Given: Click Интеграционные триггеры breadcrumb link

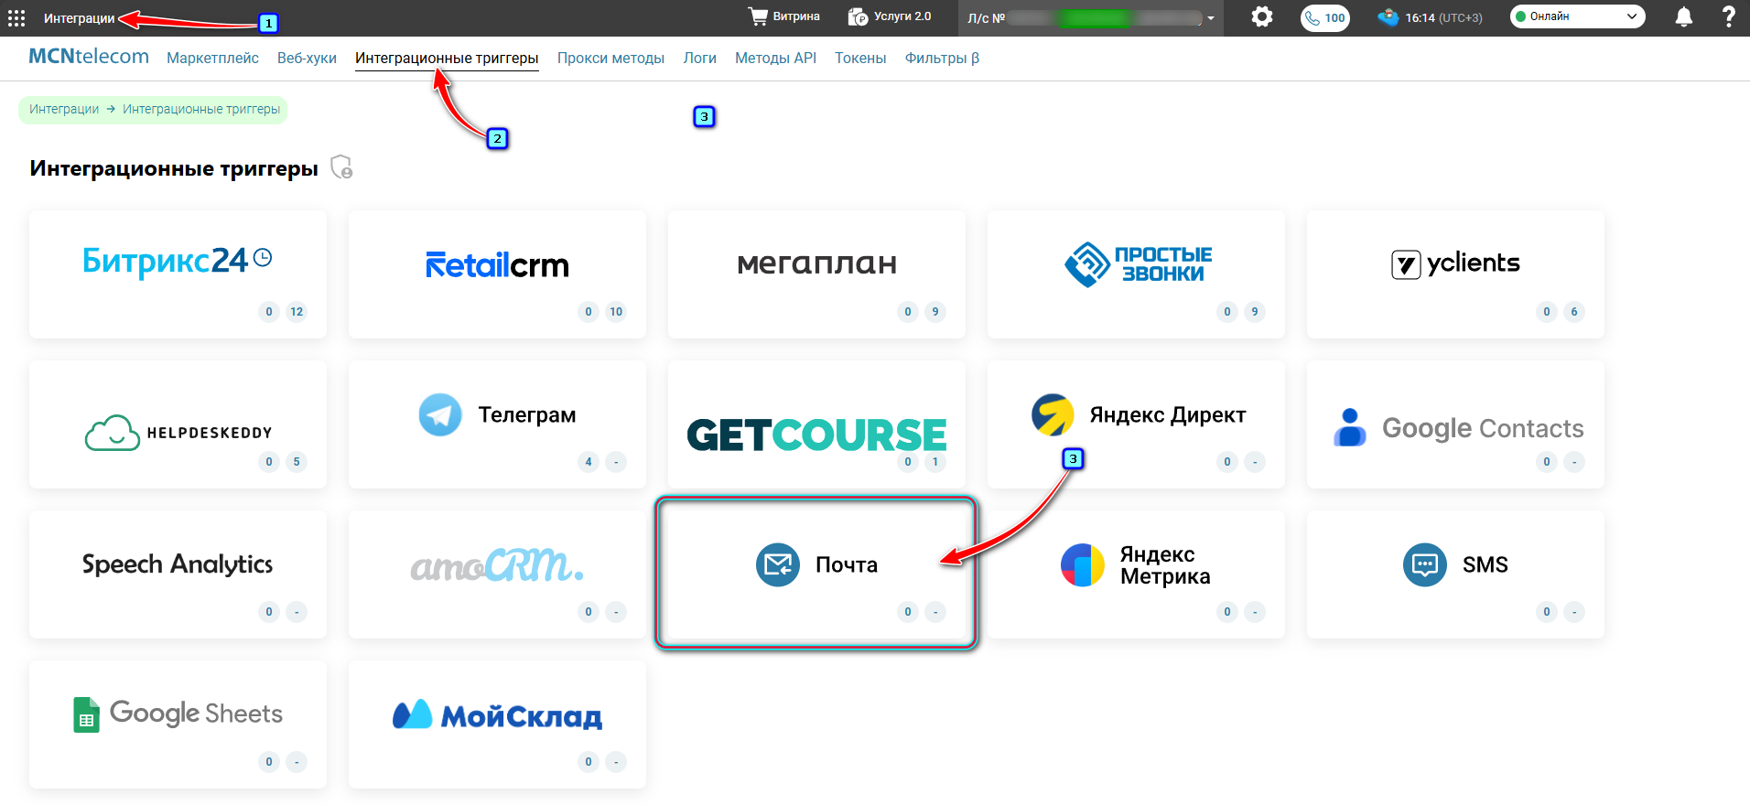Looking at the screenshot, I should coord(201,109).
